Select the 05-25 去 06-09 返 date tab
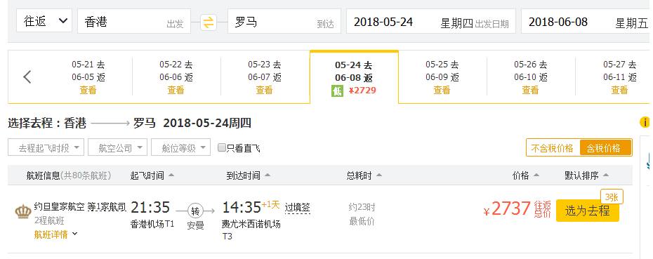653x259 pixels. pos(442,77)
